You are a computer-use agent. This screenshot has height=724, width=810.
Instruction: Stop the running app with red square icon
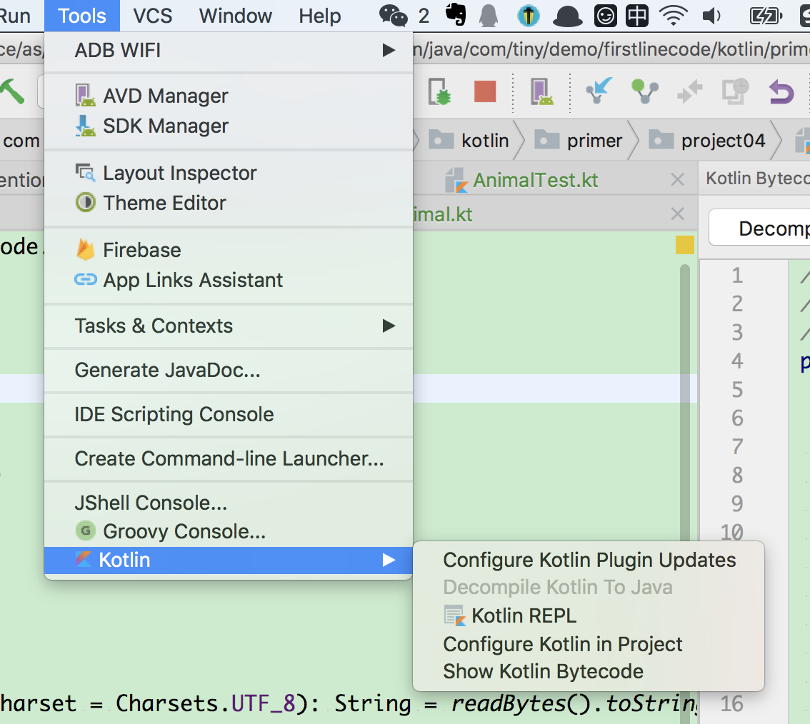(485, 93)
